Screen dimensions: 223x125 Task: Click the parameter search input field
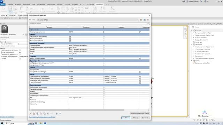click(88, 24)
